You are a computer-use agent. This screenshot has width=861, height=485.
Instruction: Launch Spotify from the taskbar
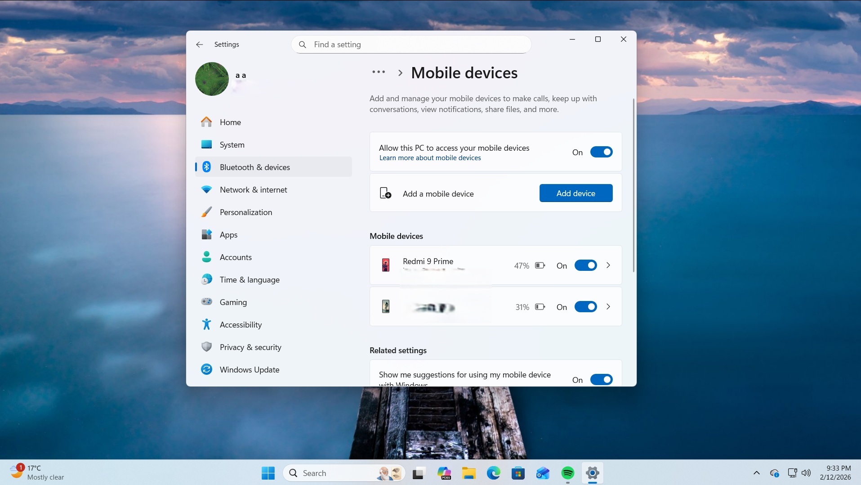567,473
